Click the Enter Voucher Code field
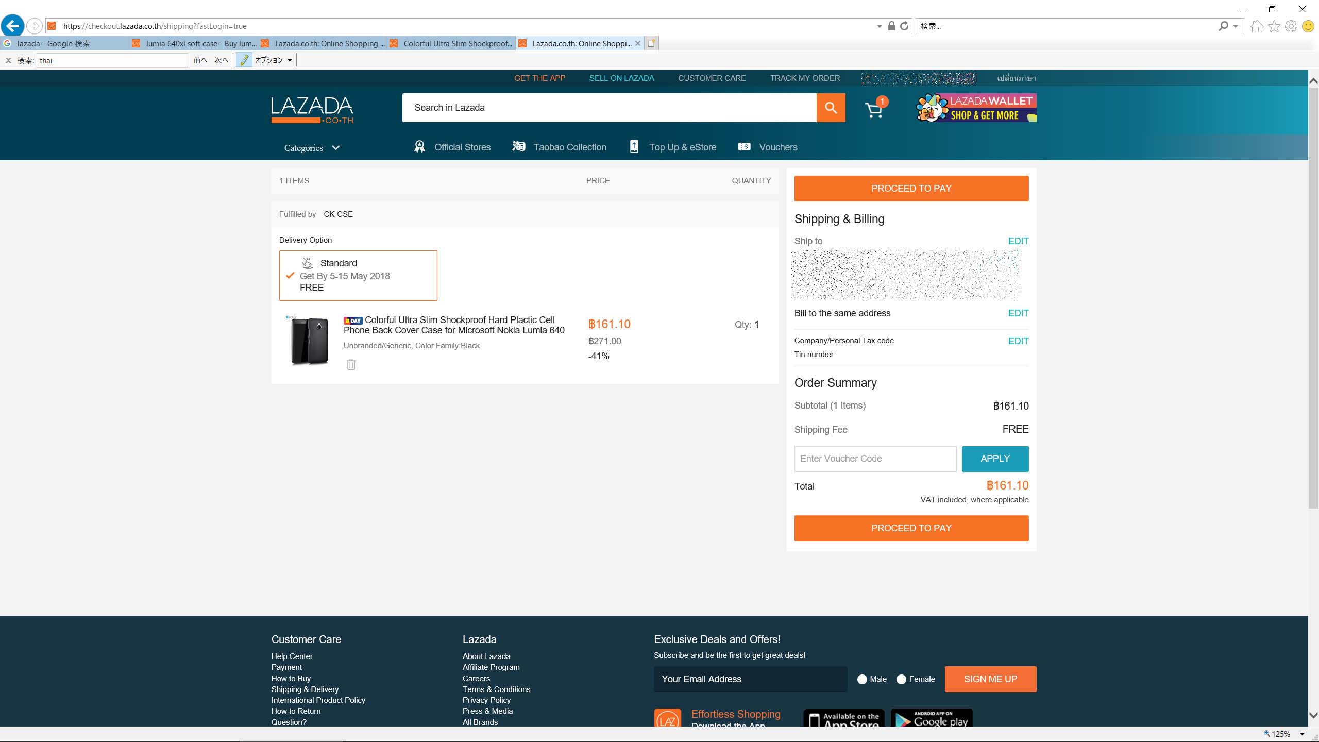Screen dimensions: 1319x742 tap(875, 459)
